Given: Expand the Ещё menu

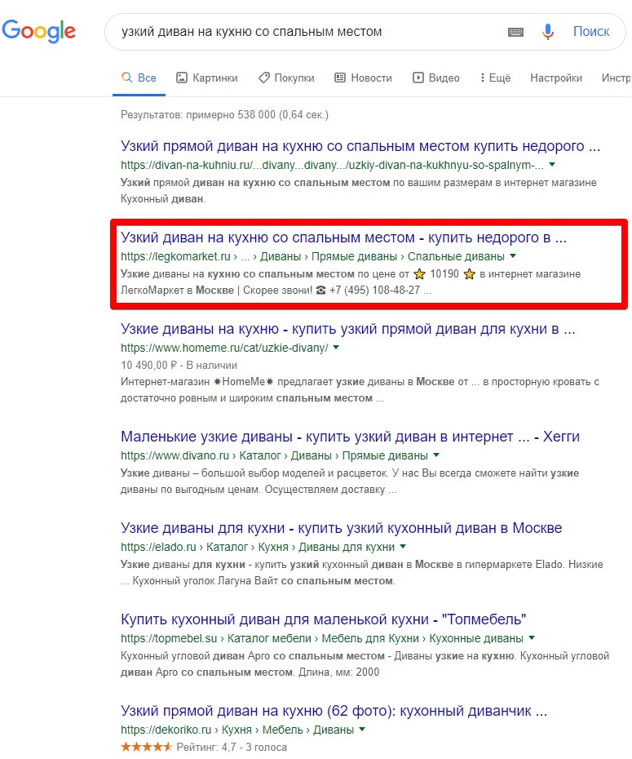Looking at the screenshot, I should point(495,78).
